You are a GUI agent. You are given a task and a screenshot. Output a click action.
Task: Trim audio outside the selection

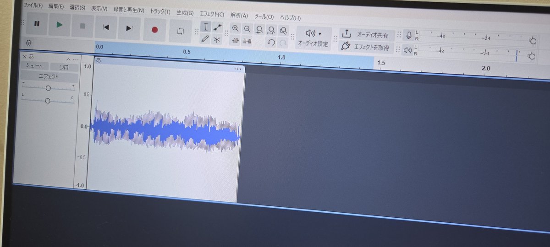[x=235, y=41]
